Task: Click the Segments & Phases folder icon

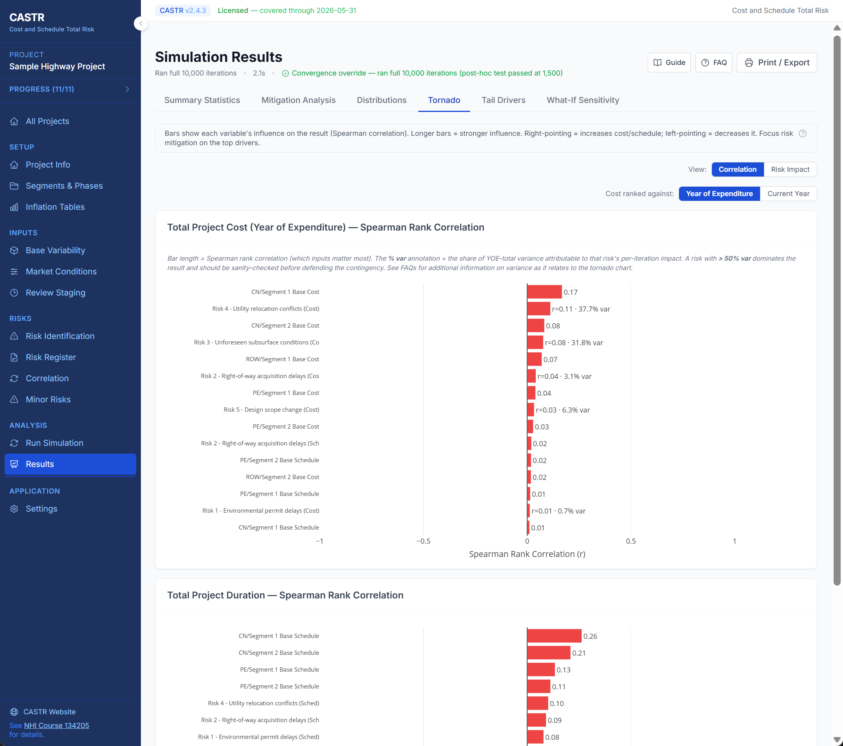Action: 14,186
